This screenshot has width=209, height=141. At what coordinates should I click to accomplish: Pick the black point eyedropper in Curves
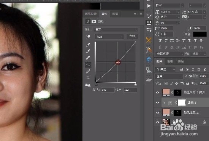click(88, 45)
